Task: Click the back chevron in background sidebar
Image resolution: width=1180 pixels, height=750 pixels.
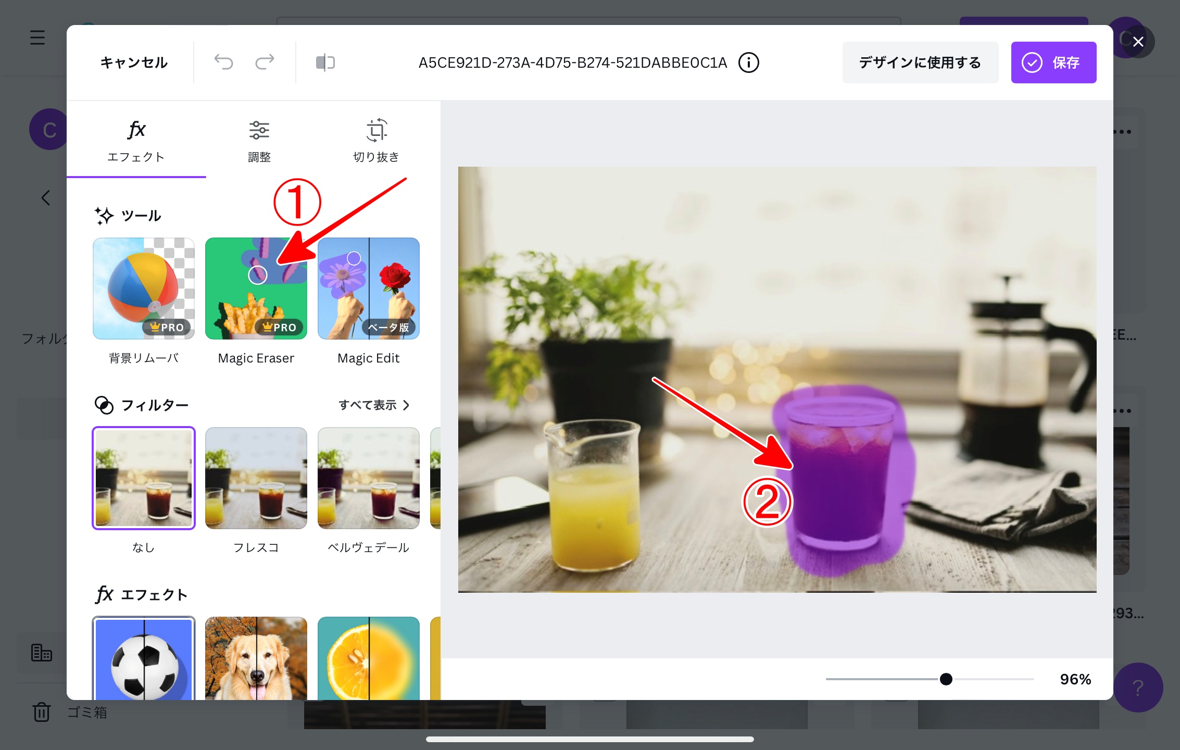Action: 46,197
